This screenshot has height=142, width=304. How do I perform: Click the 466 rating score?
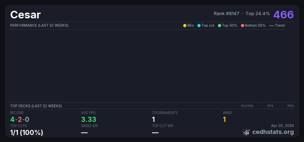[x=283, y=15]
